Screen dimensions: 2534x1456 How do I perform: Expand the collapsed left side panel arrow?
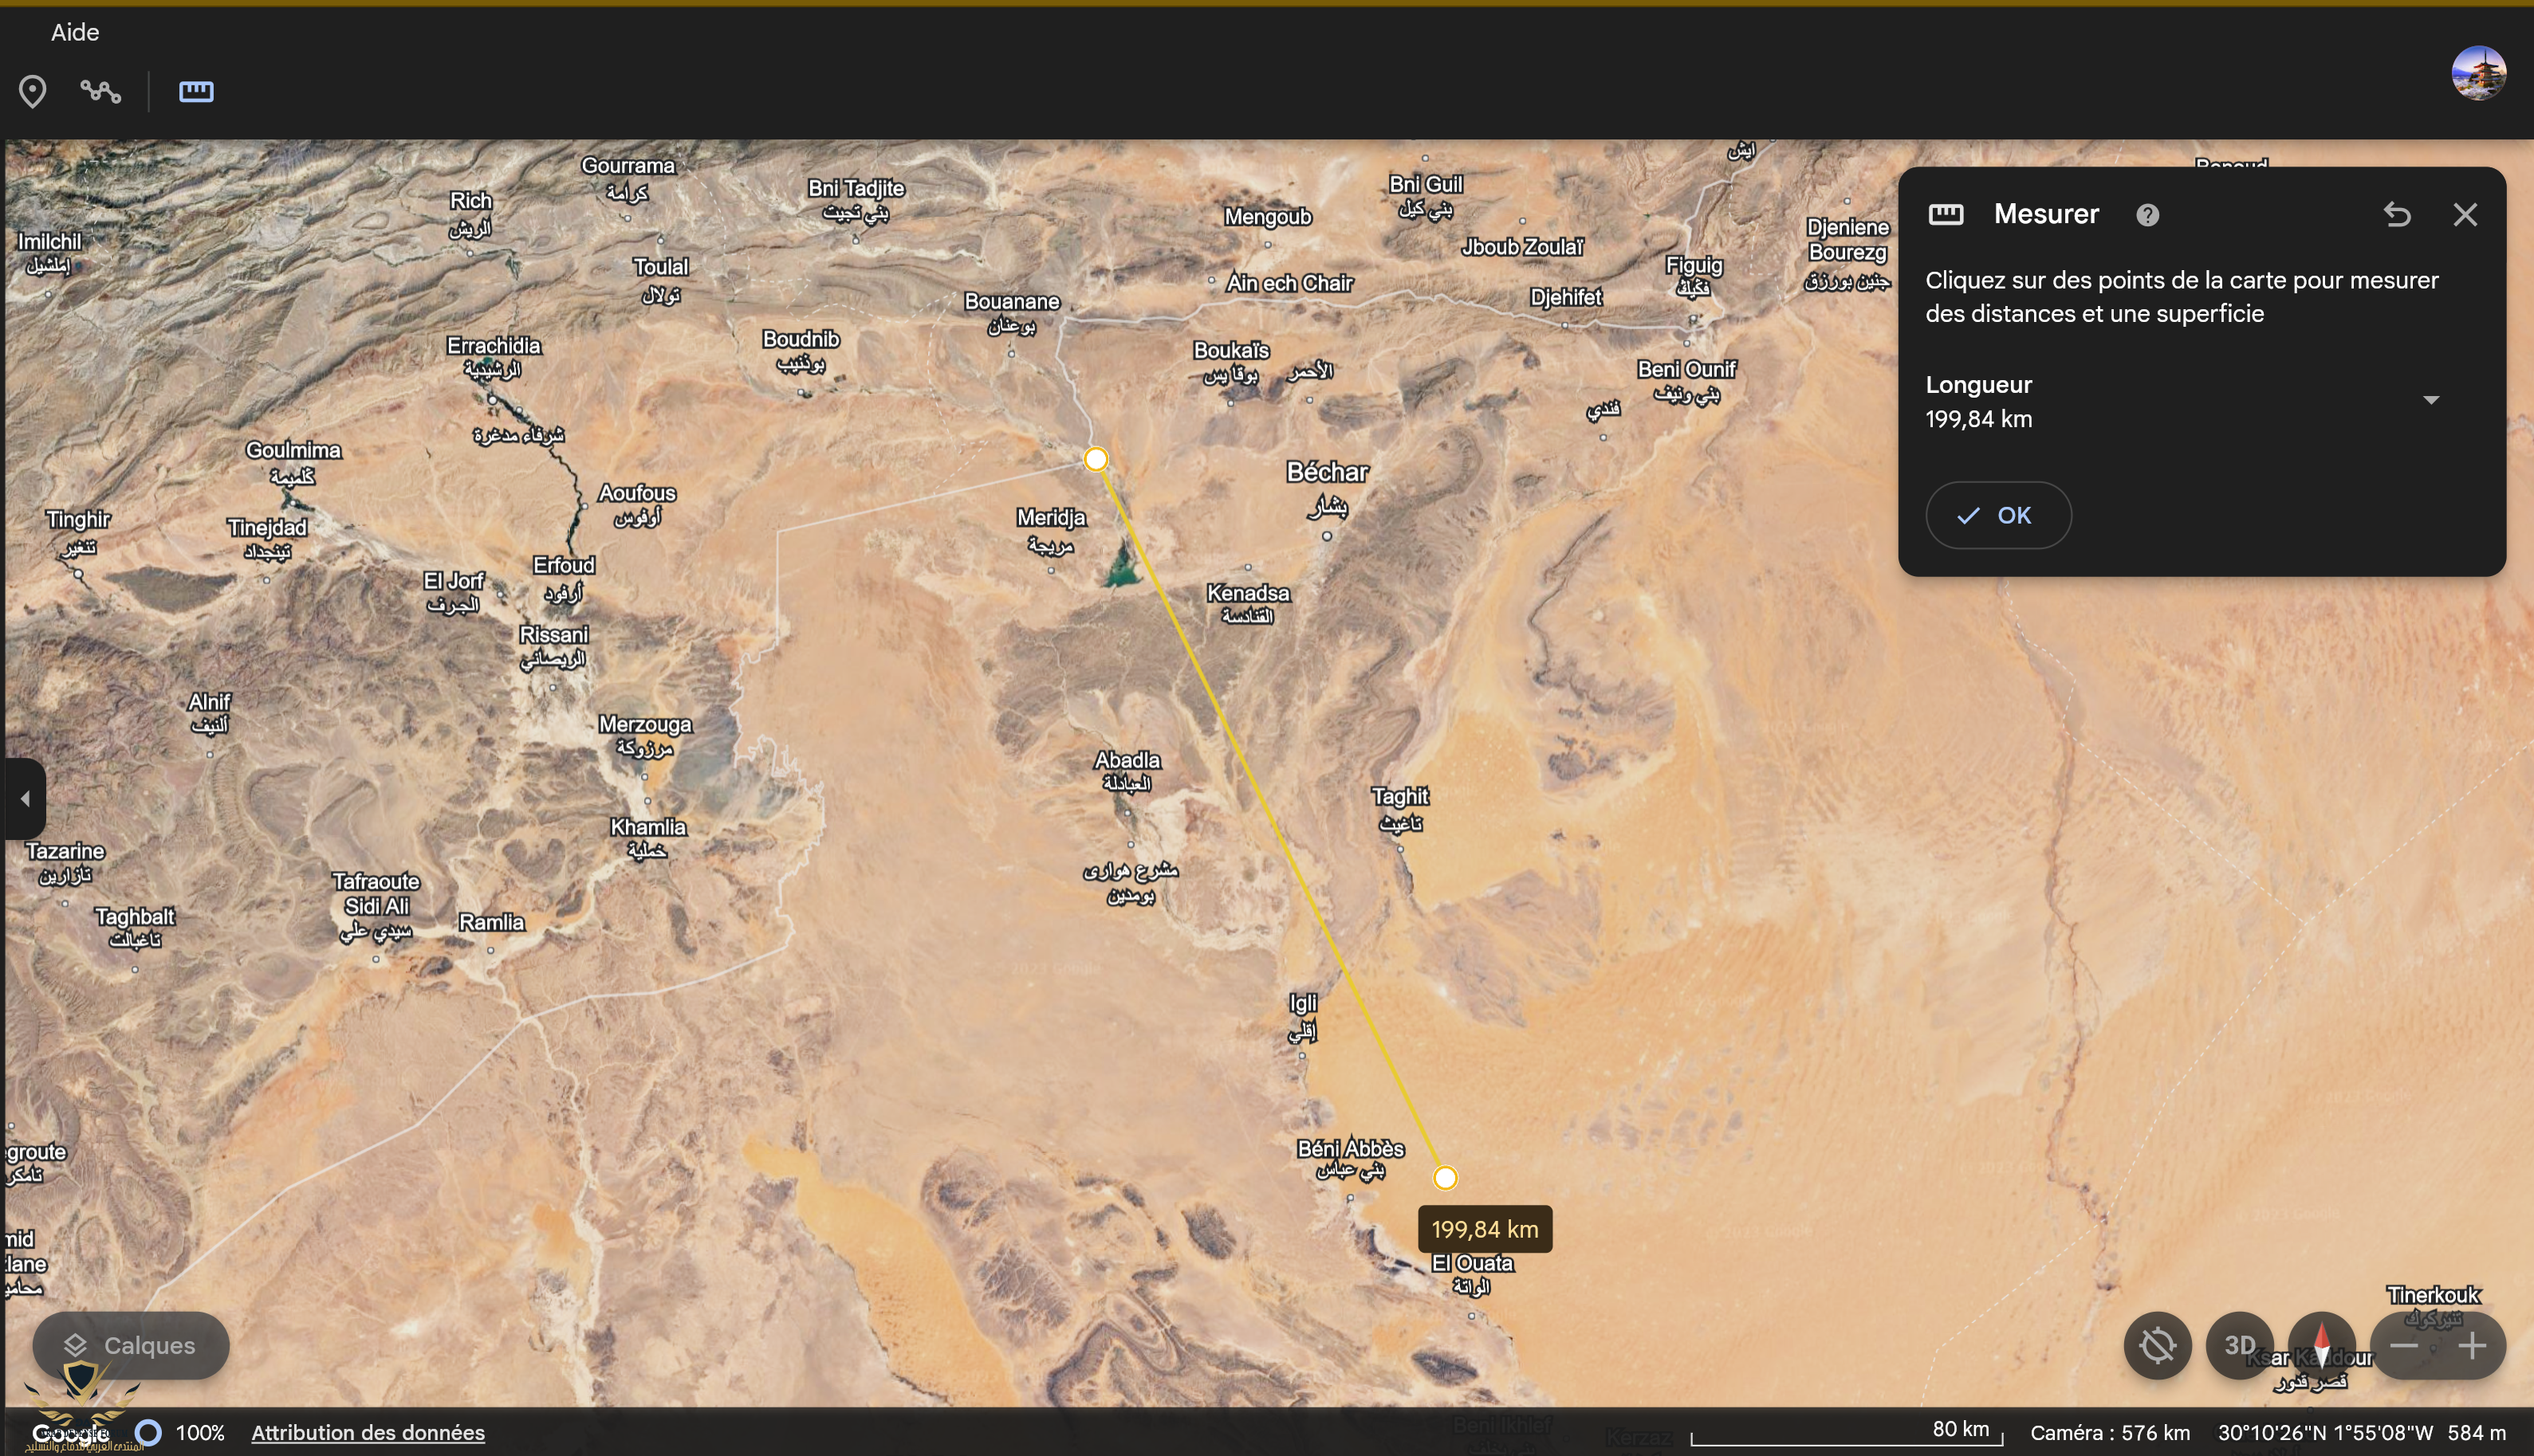(x=25, y=798)
